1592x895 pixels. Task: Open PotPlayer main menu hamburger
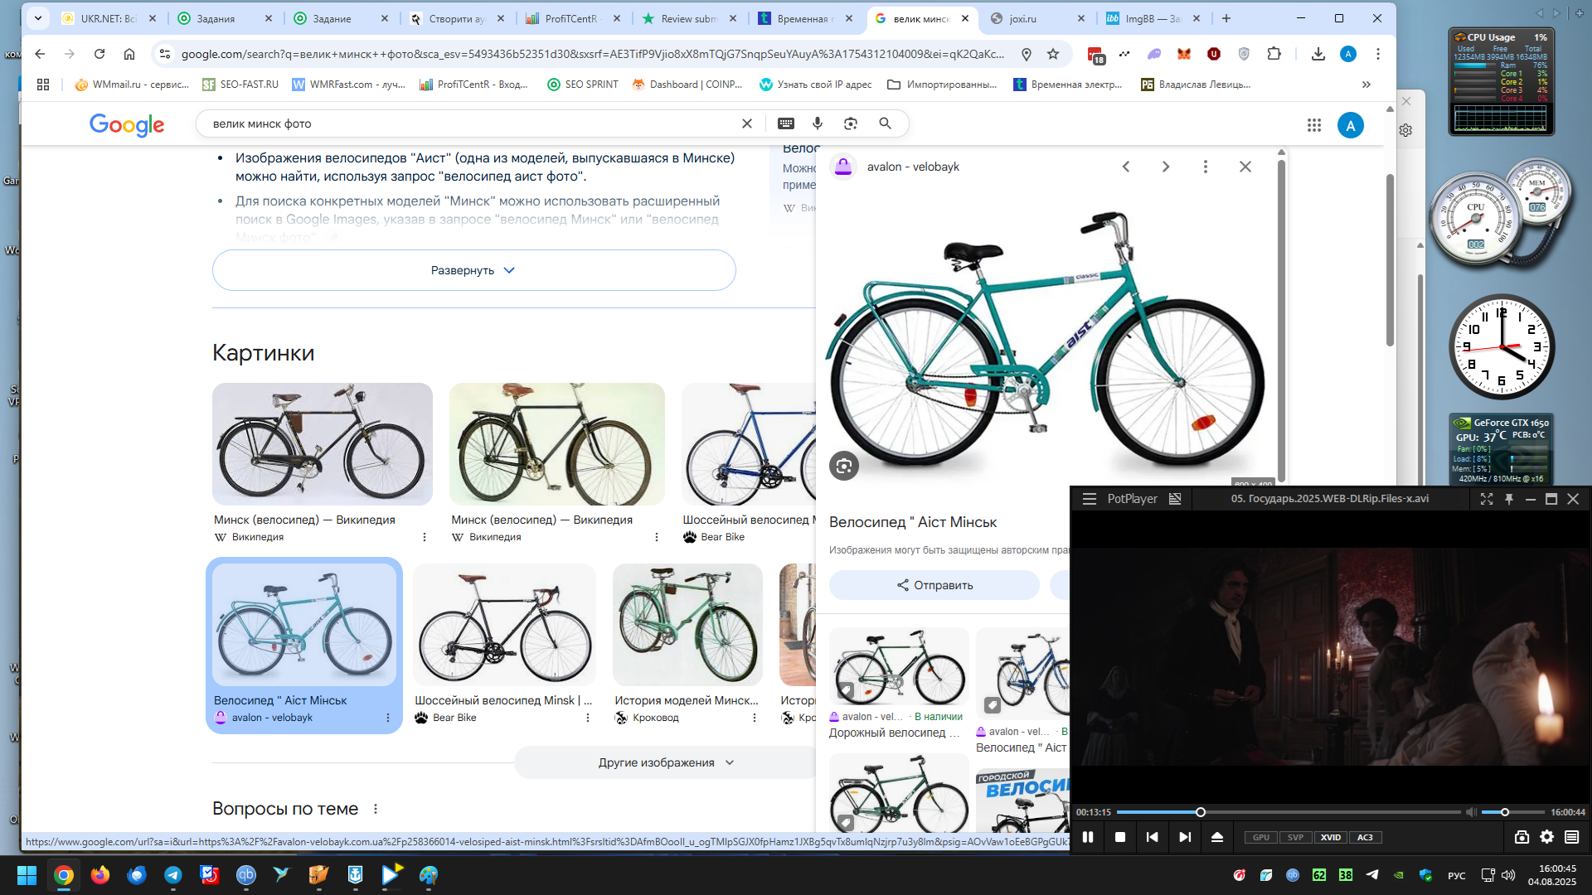tap(1090, 499)
